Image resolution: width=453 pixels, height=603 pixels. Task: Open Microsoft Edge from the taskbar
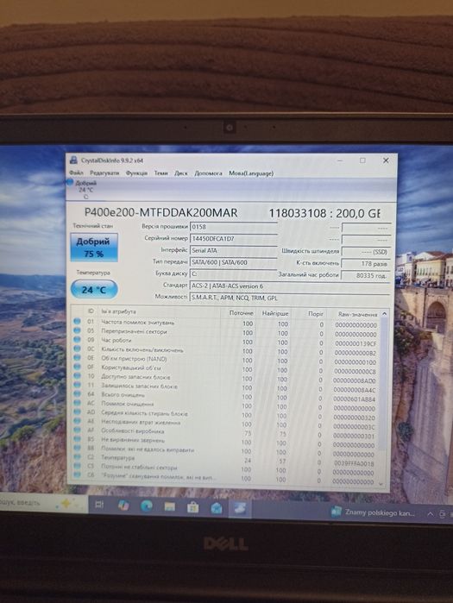click(x=146, y=506)
